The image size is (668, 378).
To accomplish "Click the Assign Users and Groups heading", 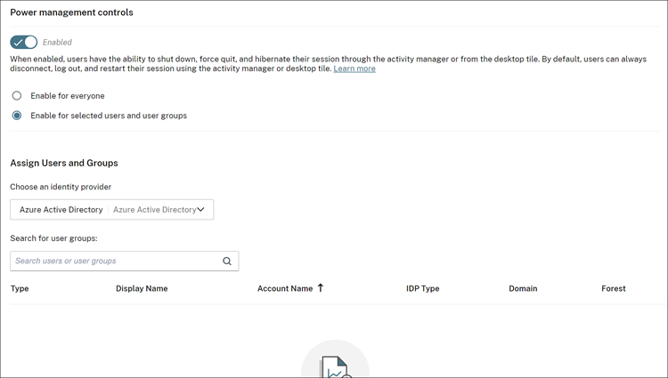I will (x=64, y=163).
